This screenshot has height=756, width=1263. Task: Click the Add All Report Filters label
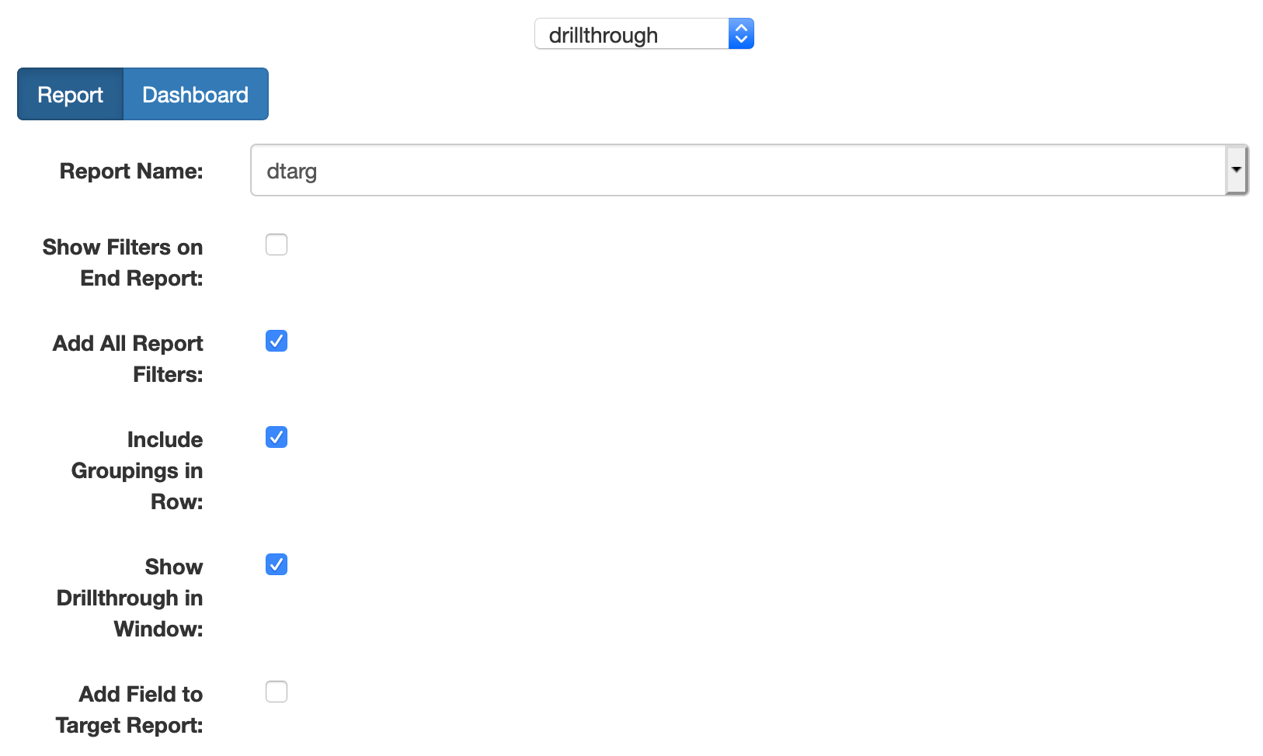[x=128, y=359]
